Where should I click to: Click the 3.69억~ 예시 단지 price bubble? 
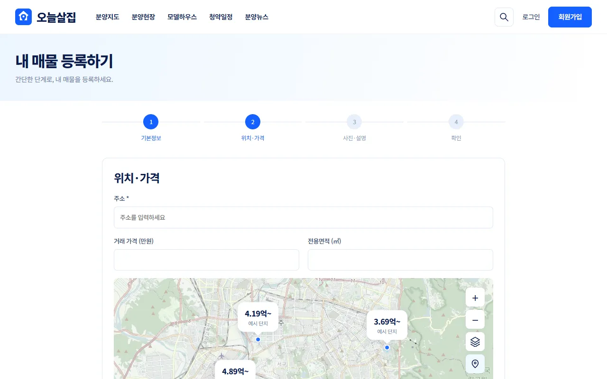[387, 325]
